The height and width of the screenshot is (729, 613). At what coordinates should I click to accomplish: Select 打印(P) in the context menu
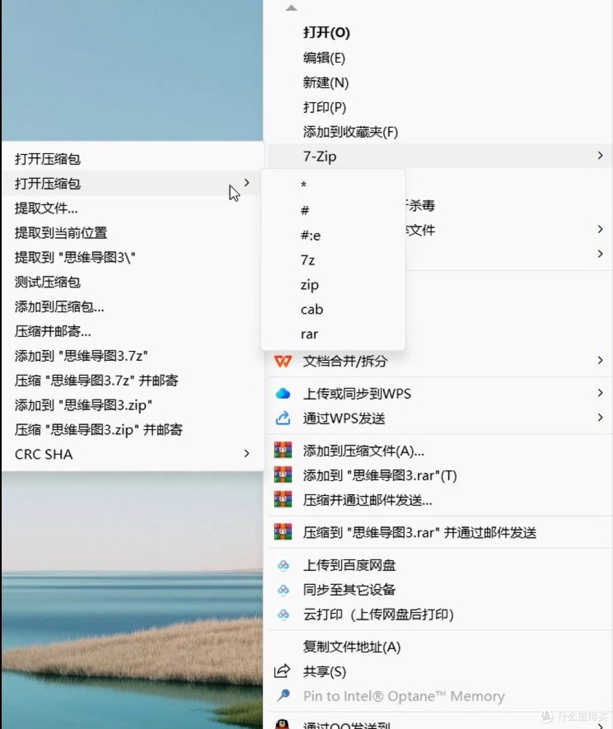324,107
